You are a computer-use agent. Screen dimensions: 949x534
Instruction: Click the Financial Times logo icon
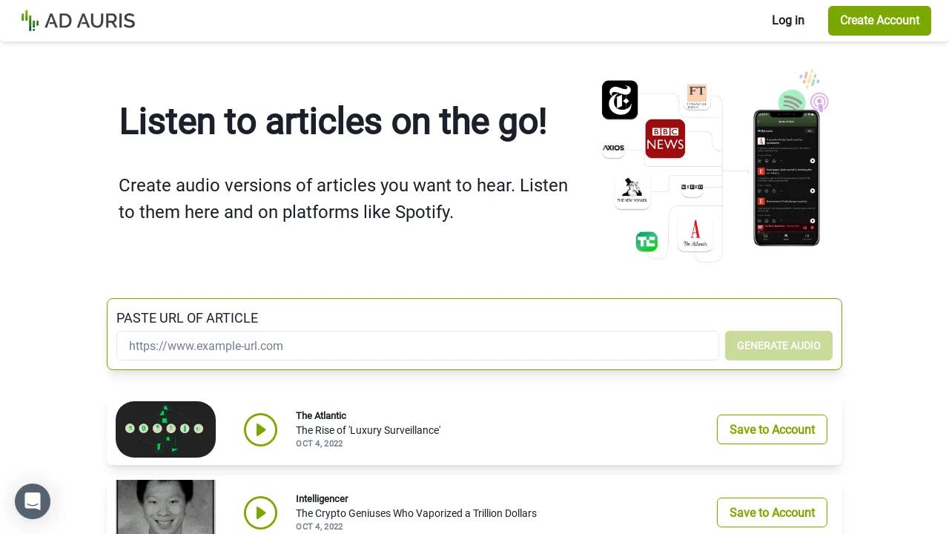coord(697,96)
